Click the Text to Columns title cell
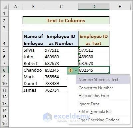Image resolution: width=133 pixels, height=128 pixels. point(66,20)
